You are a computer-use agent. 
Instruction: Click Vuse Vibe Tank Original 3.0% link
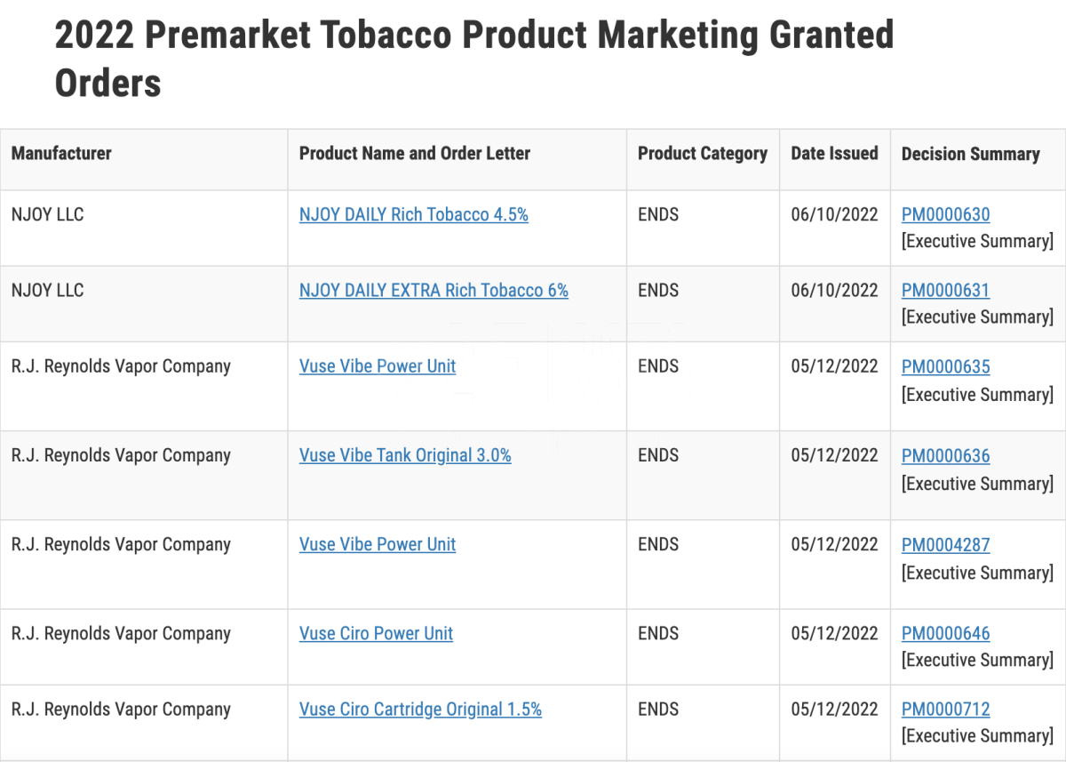point(405,455)
